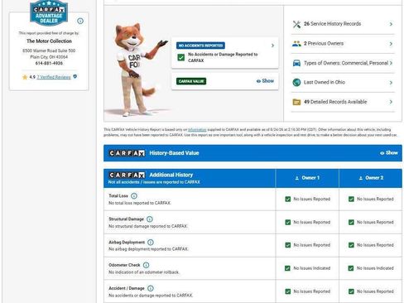The image size is (404, 303).
Task: Show the History-Based Value section
Action: [x=389, y=153]
